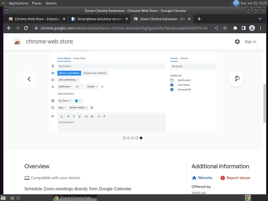Toggle the See guest list checkbox
The height and width of the screenshot is (201, 268).
click(172, 90)
